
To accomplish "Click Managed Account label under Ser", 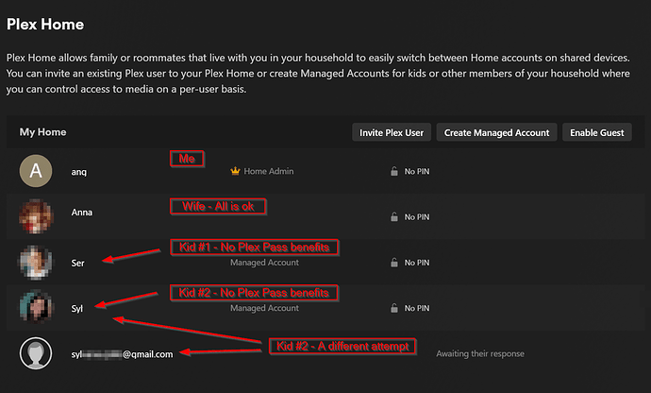I will tap(264, 263).
